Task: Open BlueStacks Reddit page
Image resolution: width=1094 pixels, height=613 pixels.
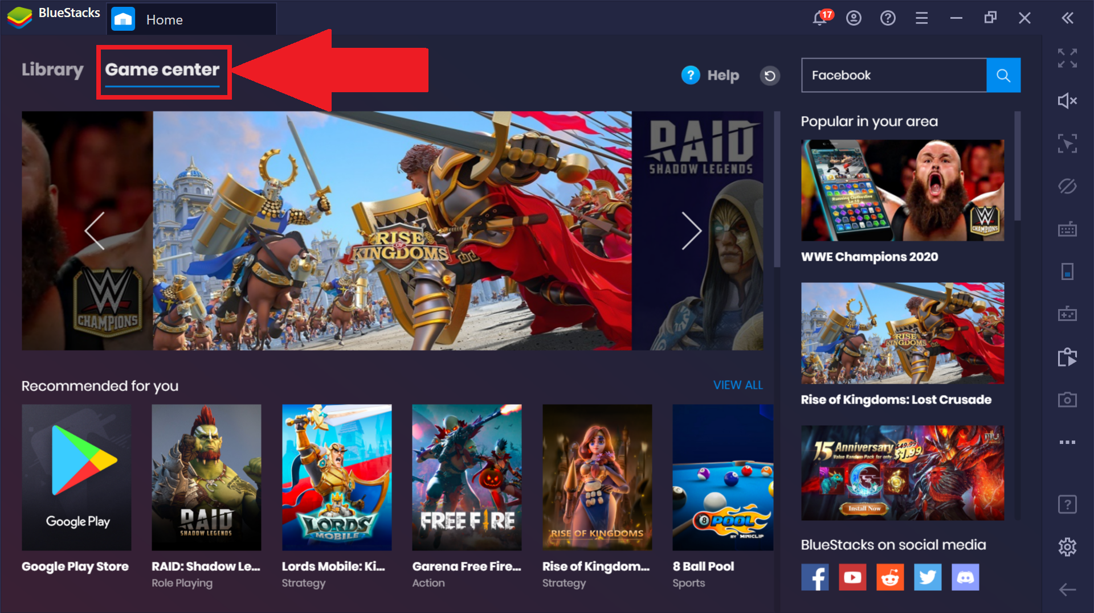Action: pyautogui.click(x=890, y=577)
